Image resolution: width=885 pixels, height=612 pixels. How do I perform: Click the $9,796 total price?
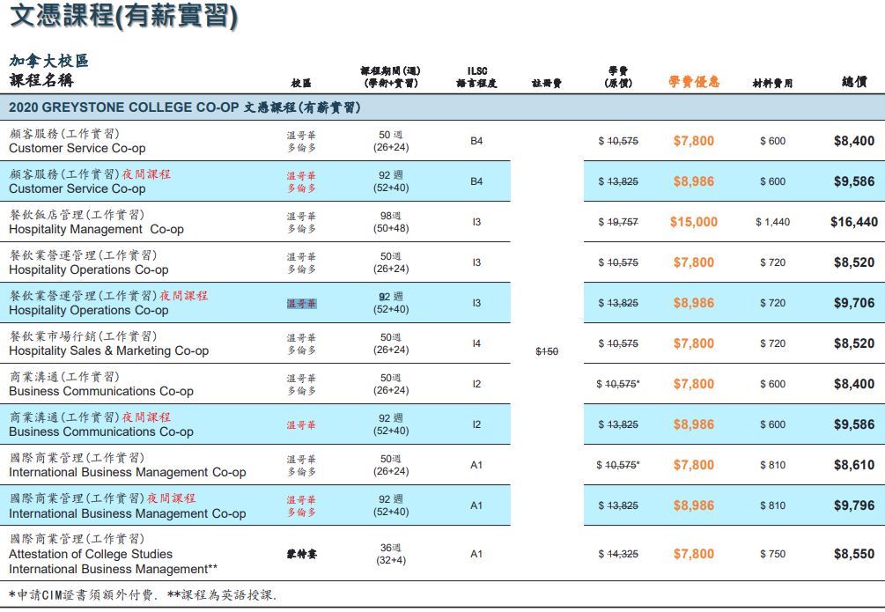coord(854,505)
